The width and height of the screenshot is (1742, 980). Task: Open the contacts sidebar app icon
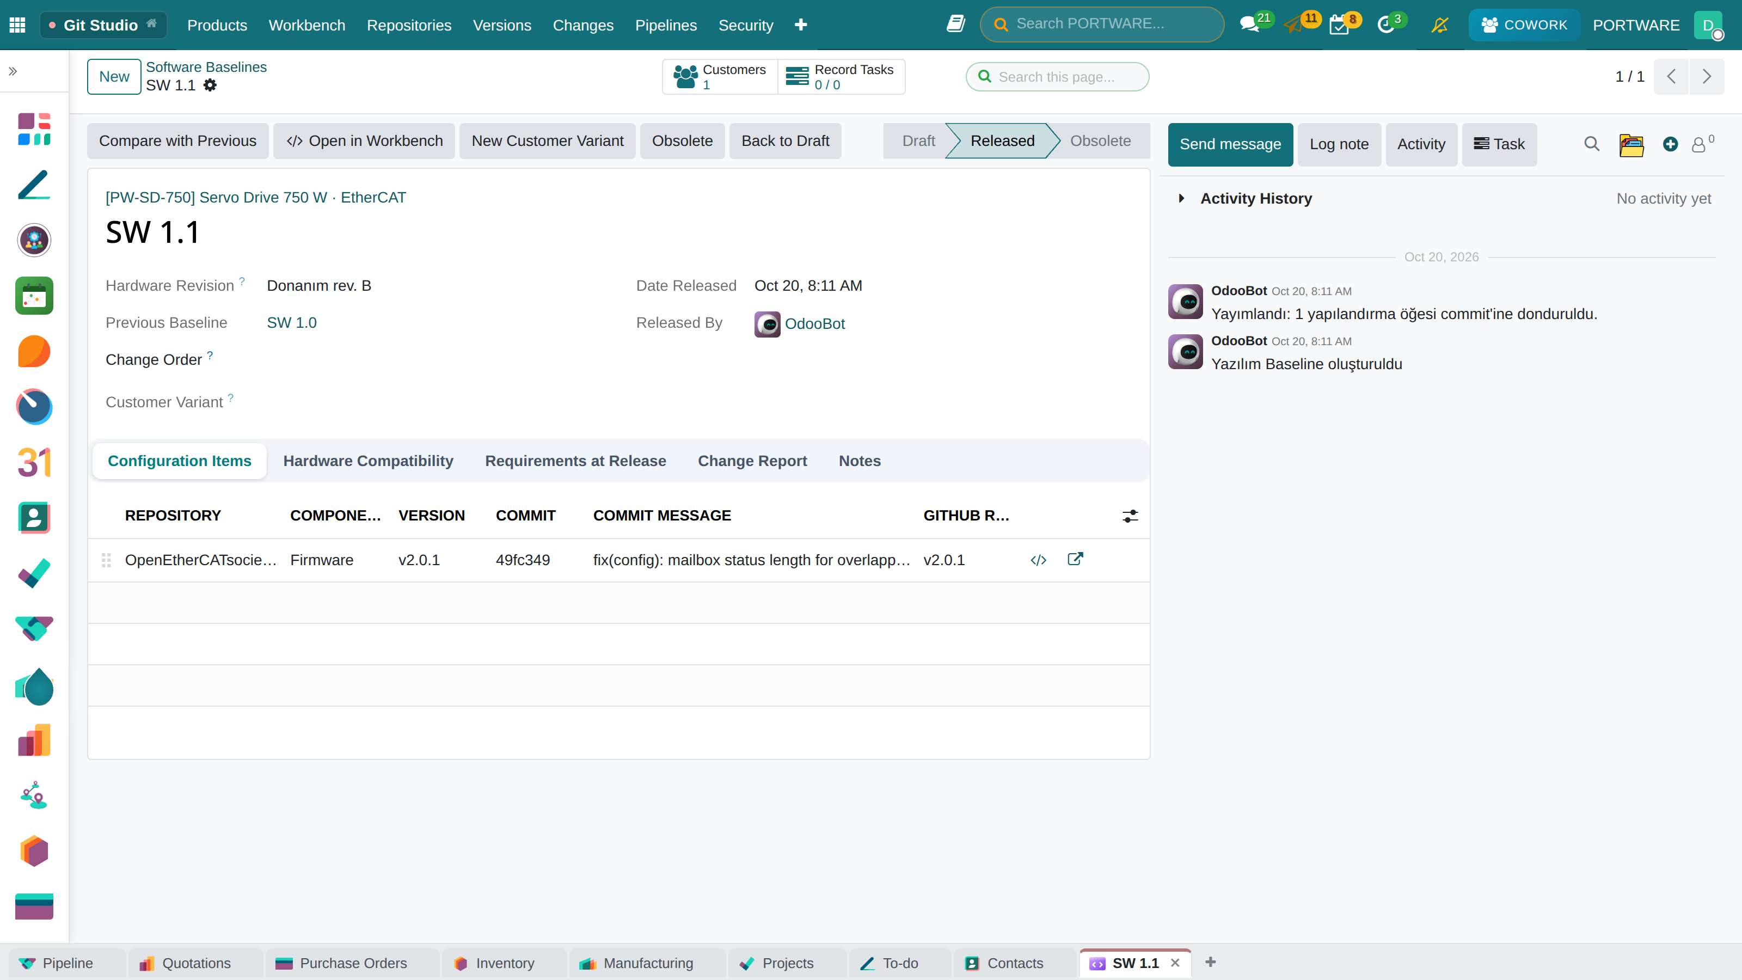pos(34,518)
